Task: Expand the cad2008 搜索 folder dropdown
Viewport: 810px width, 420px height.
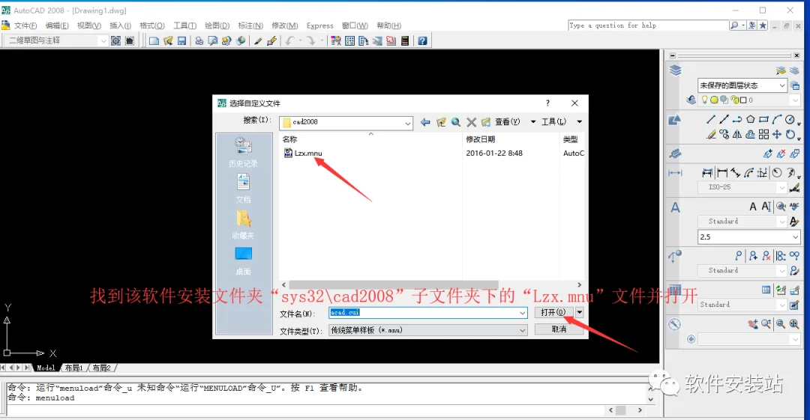Action: pos(407,123)
